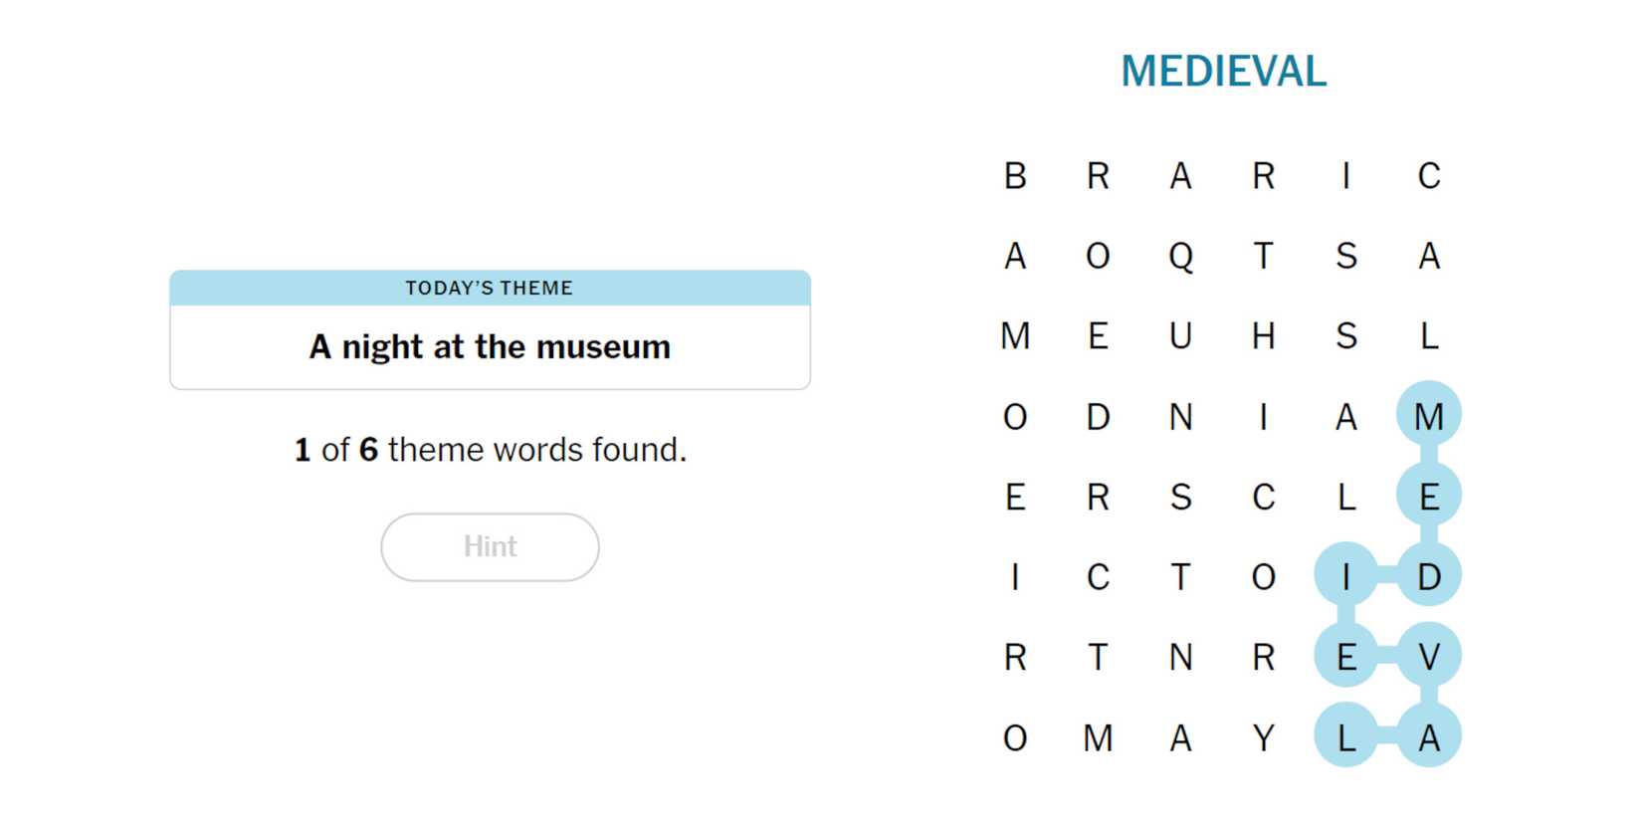Screen dimensions: 1642x821
Task: Click the "A night at the museum" theme text
Action: click(490, 347)
